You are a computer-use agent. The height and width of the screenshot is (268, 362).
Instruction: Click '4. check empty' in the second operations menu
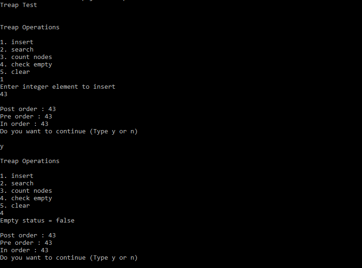[26, 198]
